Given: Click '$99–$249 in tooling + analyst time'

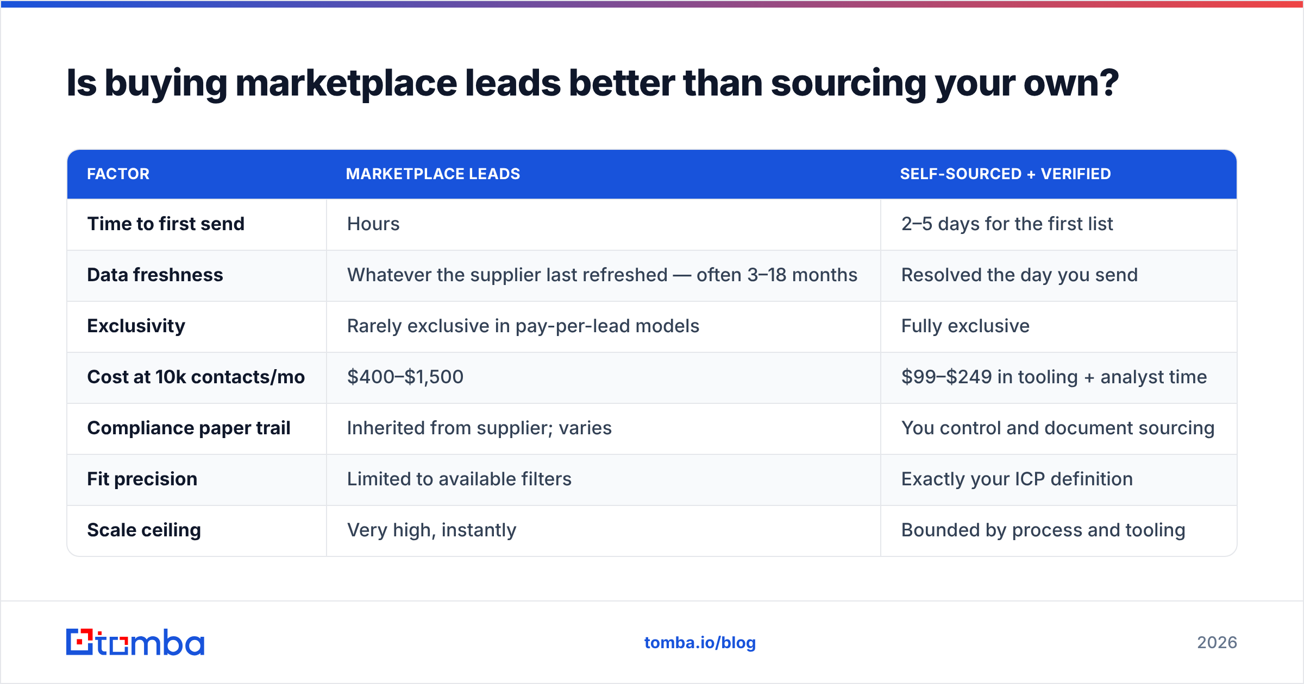Looking at the screenshot, I should pyautogui.click(x=1054, y=377).
